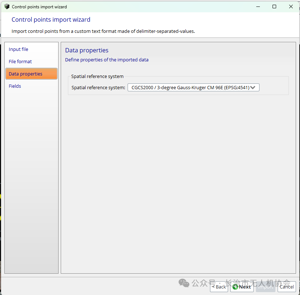The height and width of the screenshot is (295, 300).
Task: Close the Control points import wizard window
Action: [291, 7]
